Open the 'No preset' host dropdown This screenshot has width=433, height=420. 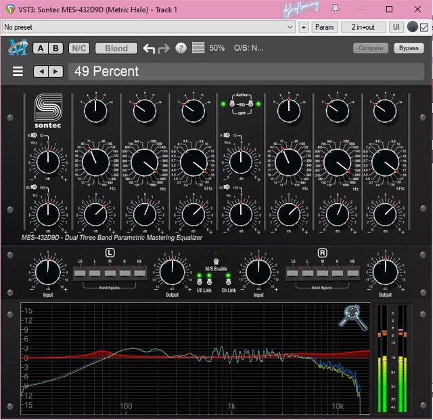click(148, 27)
